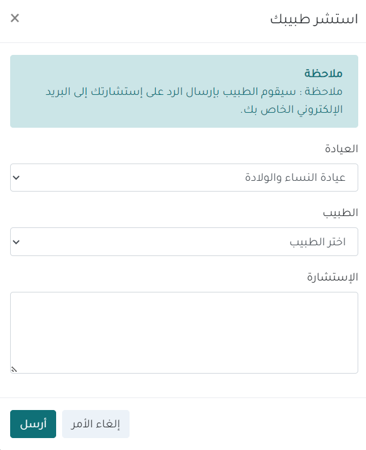
Task: Click the chevron arrow of the الطبيب select
Action: (17, 242)
